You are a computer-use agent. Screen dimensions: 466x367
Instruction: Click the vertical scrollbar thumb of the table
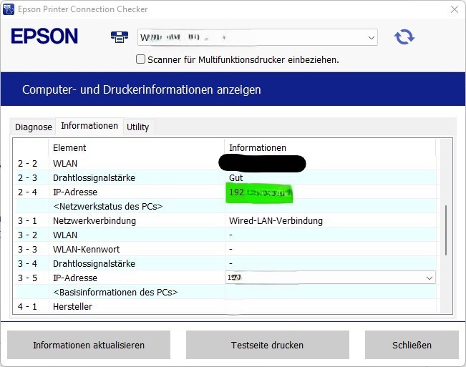446,230
